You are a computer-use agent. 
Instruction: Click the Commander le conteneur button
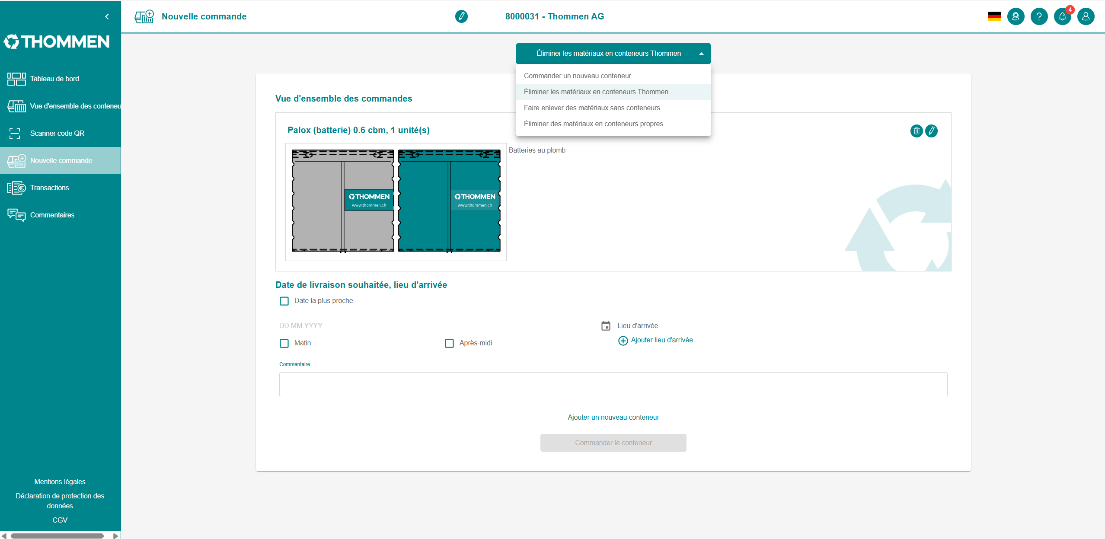coord(613,443)
